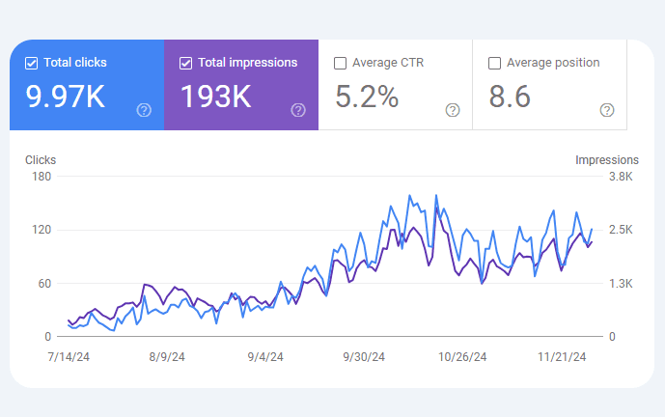Click the 9/4/24 date on axis

(264, 356)
